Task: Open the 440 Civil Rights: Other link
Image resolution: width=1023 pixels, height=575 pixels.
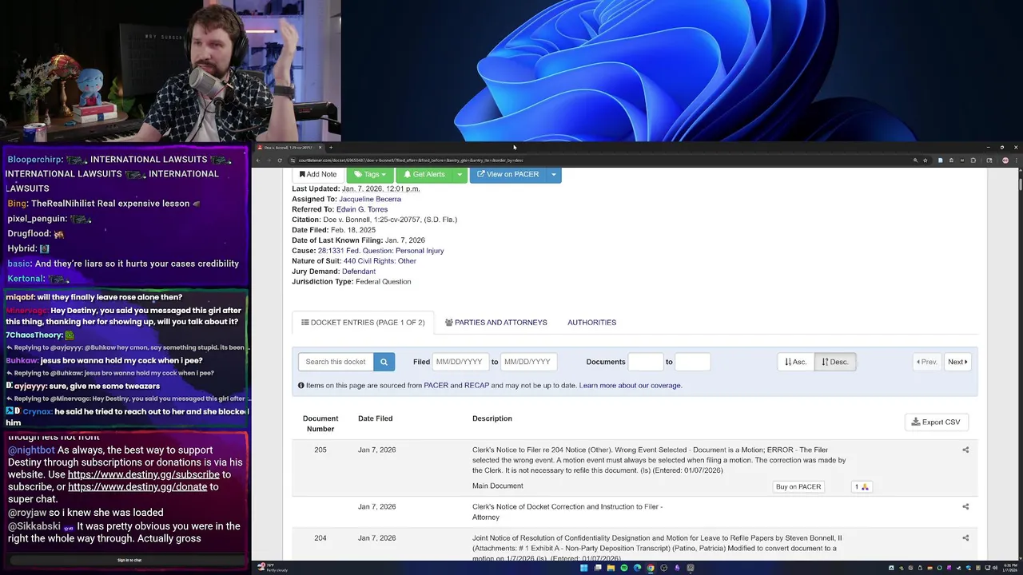Action: coord(380,261)
